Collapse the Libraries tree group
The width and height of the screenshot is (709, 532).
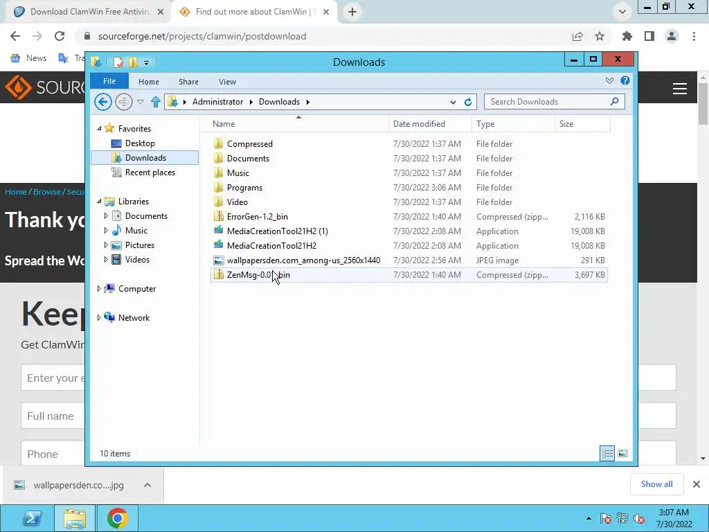pos(100,202)
